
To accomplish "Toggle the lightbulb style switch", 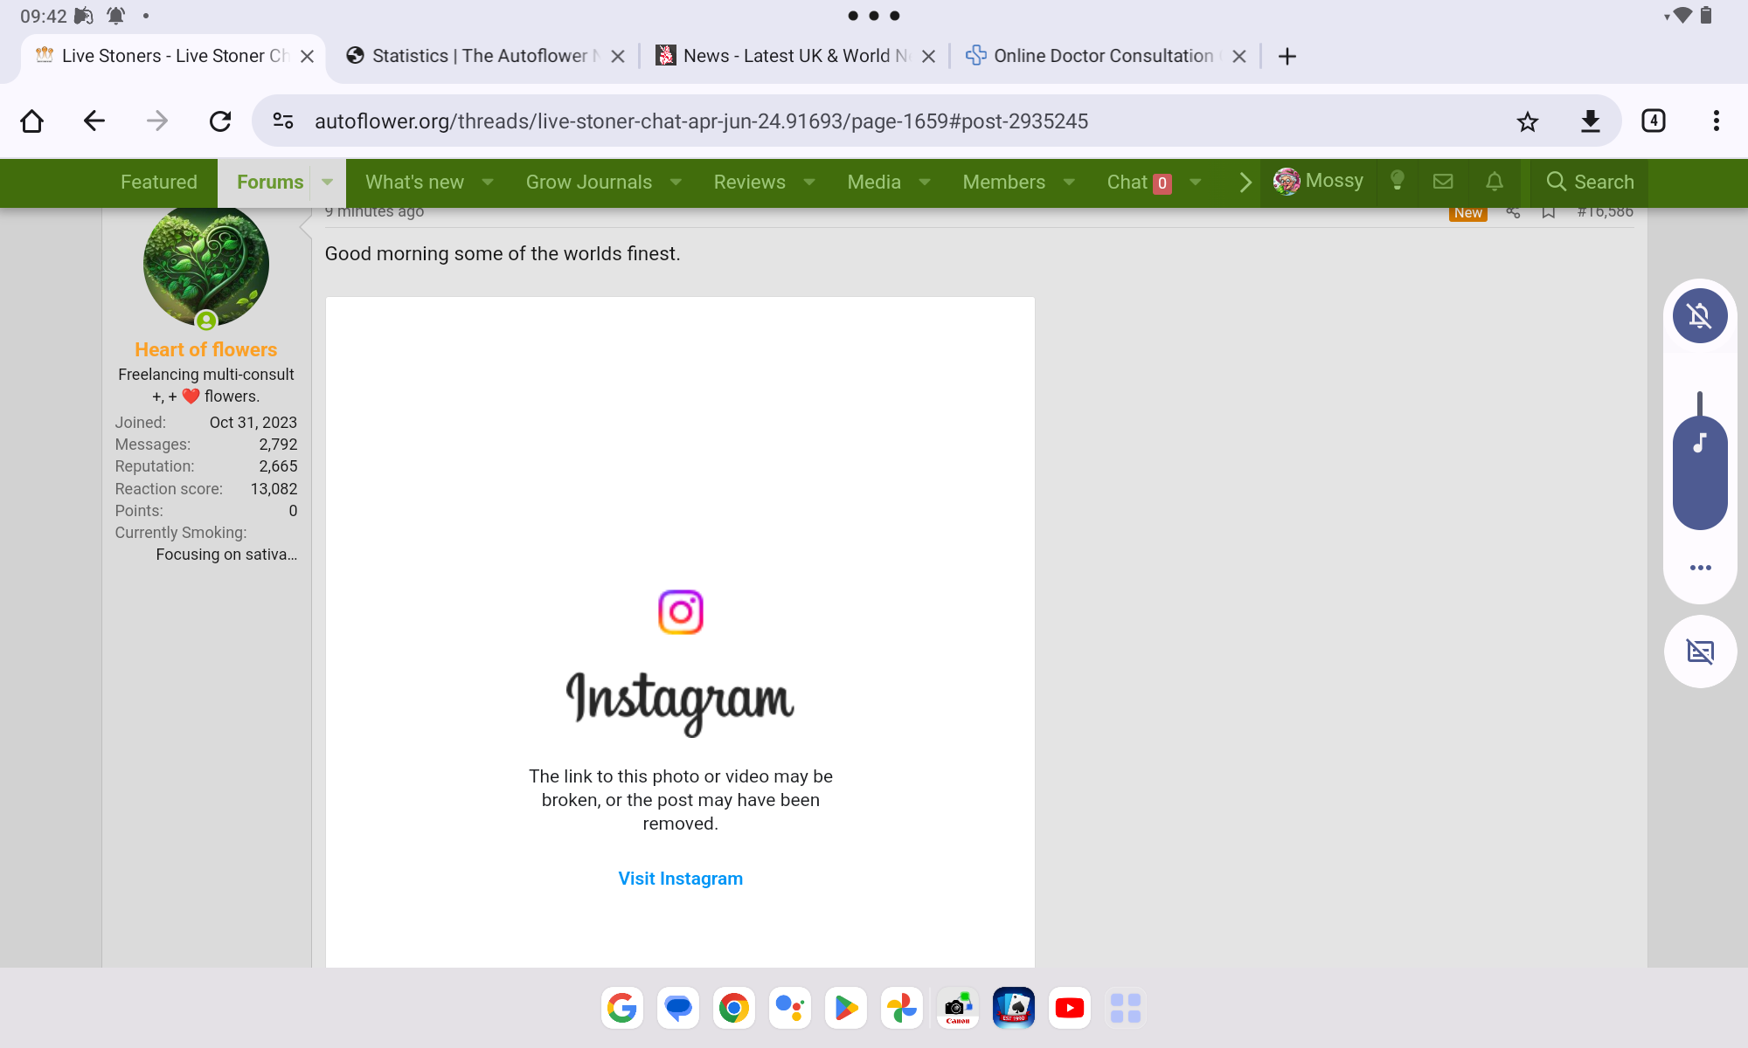I will [1398, 181].
